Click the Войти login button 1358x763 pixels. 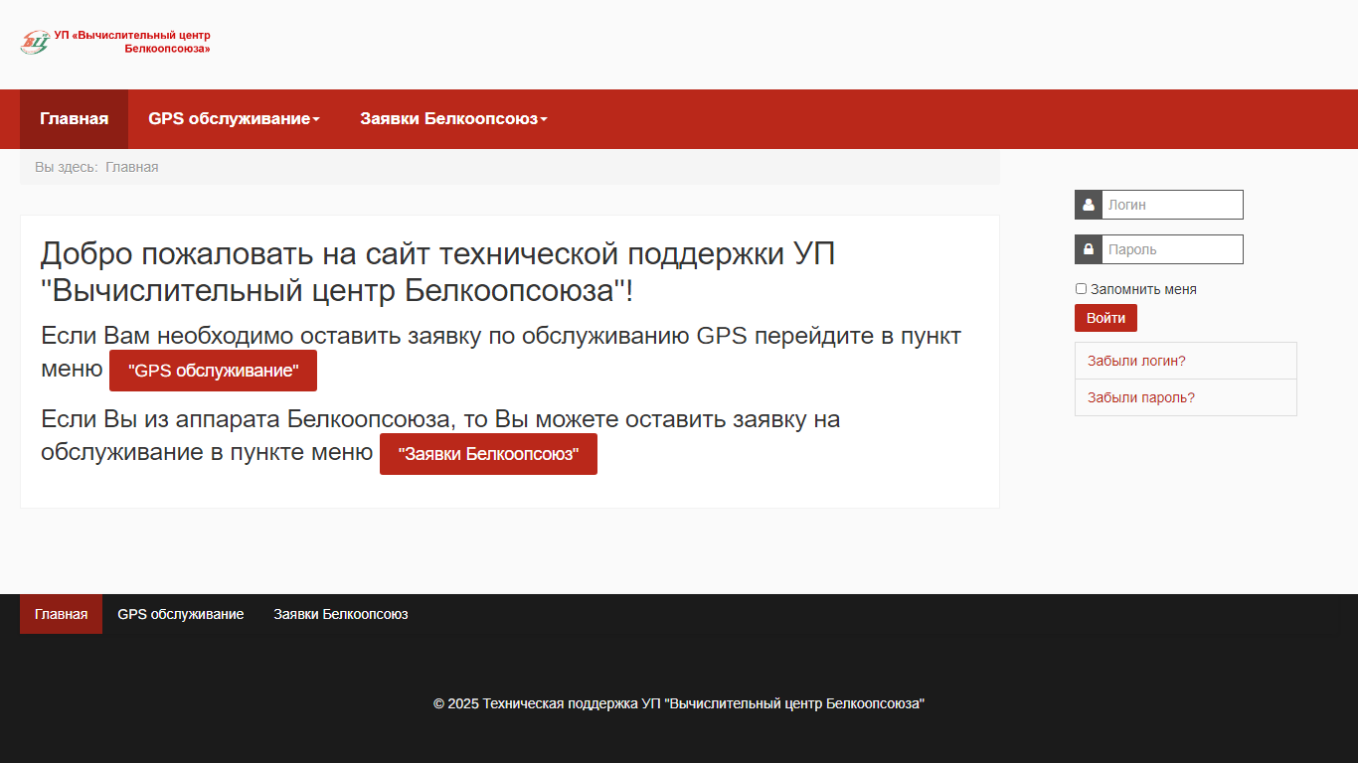click(1105, 318)
